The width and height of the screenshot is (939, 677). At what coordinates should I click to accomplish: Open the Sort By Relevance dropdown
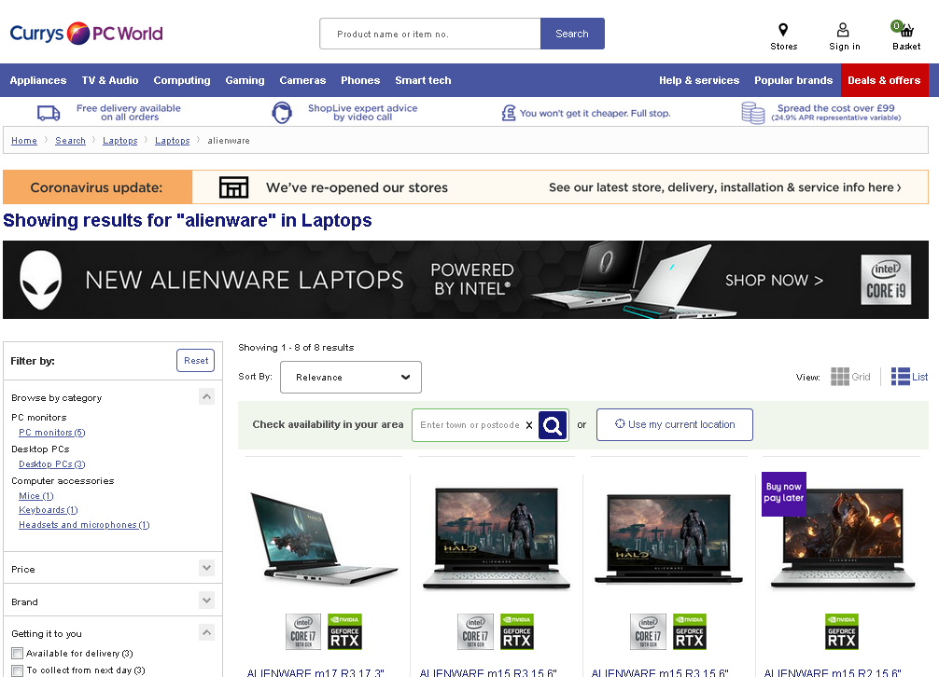[x=351, y=378]
